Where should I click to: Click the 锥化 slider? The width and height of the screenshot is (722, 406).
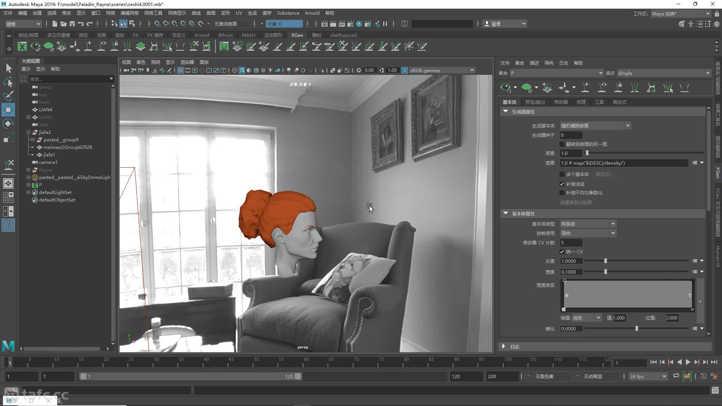[x=637, y=329]
